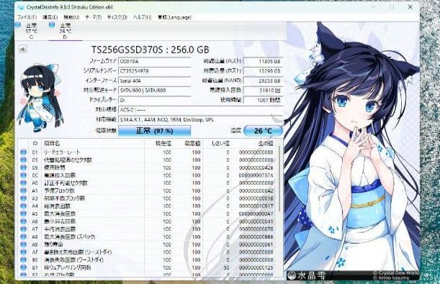
Task: Open the テーマ(T) menu
Action: click(93, 17)
